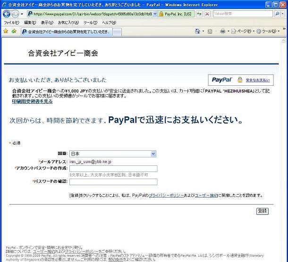288x262 pixels.
Task: Open the 印刷用受領書を見る link
Action: [x=32, y=101]
